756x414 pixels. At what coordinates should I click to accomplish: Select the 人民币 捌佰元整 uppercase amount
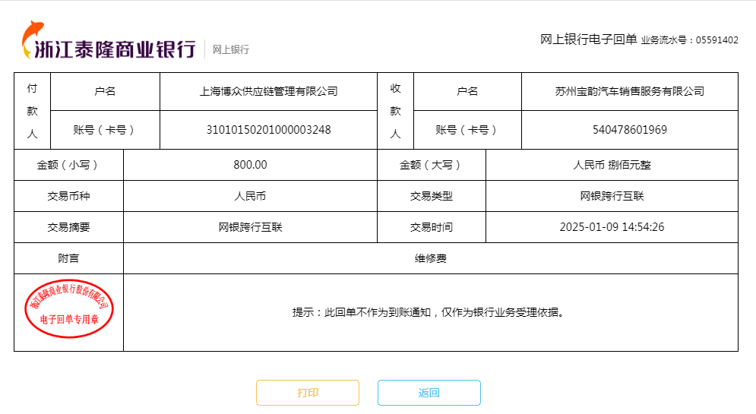[612, 165]
